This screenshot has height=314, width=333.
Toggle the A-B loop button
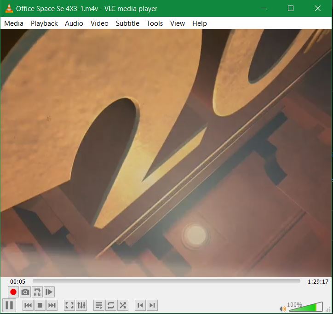[37, 292]
